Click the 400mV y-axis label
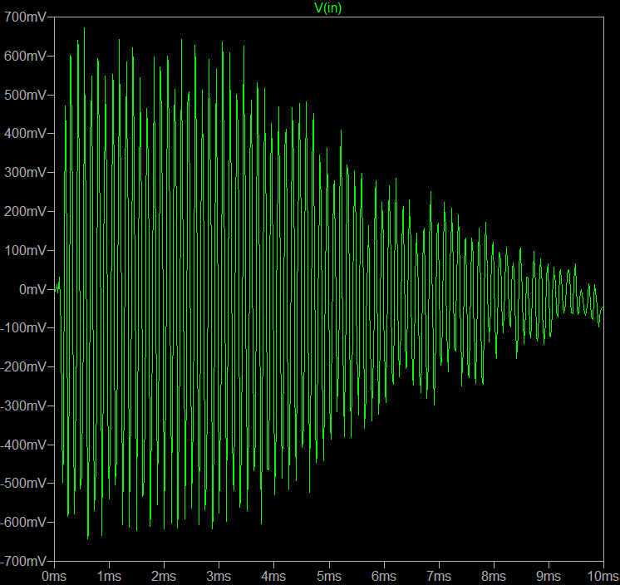Screen dimensions: 620x585 tap(25, 133)
